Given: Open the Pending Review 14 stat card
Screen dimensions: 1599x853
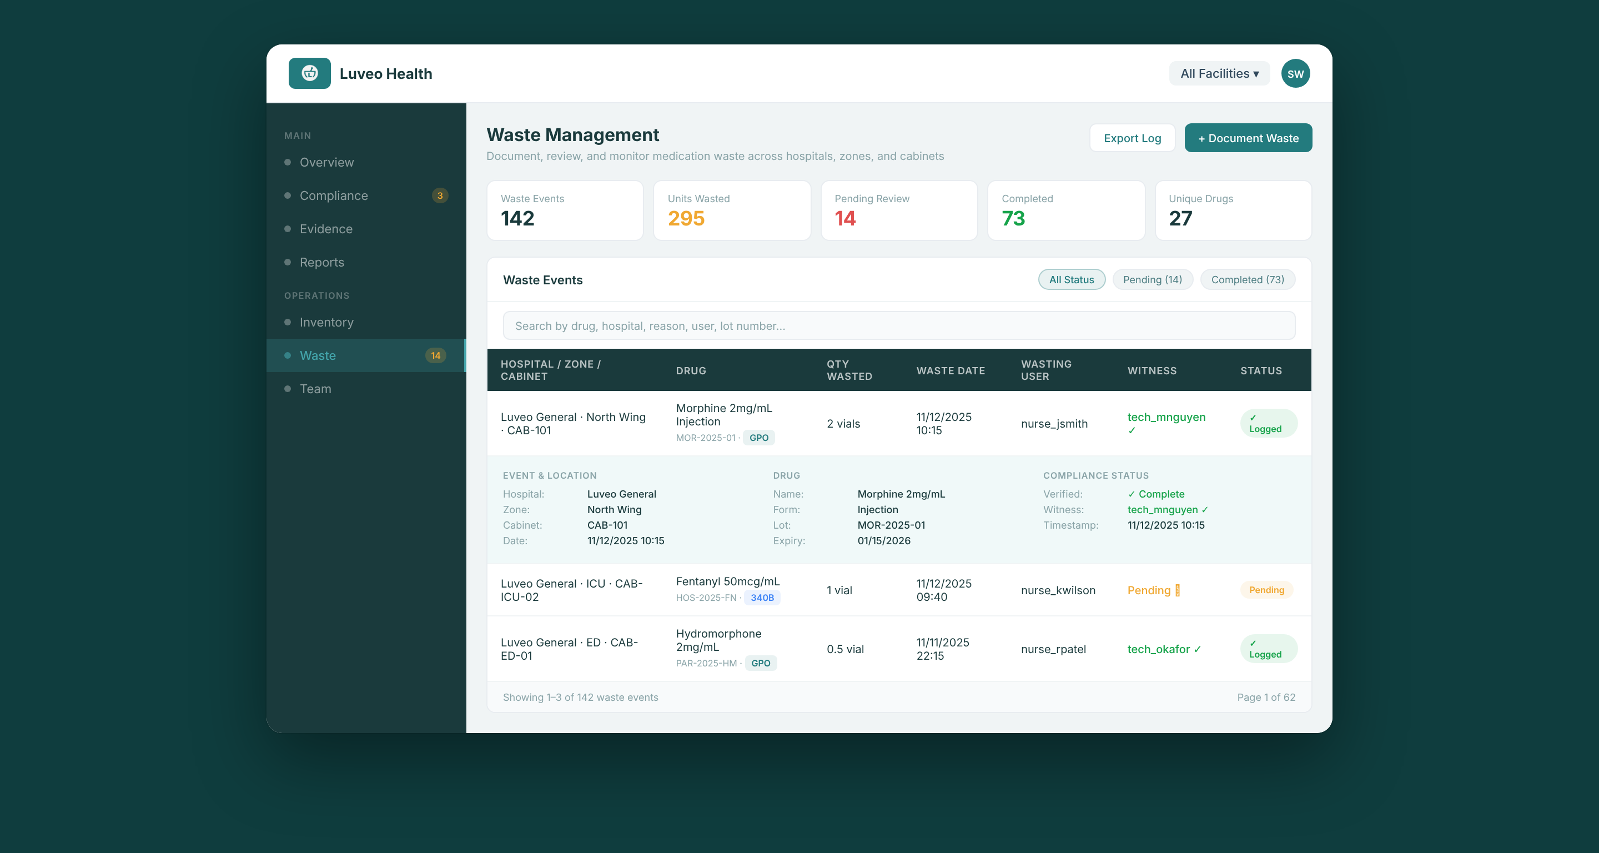Looking at the screenshot, I should [x=899, y=210].
